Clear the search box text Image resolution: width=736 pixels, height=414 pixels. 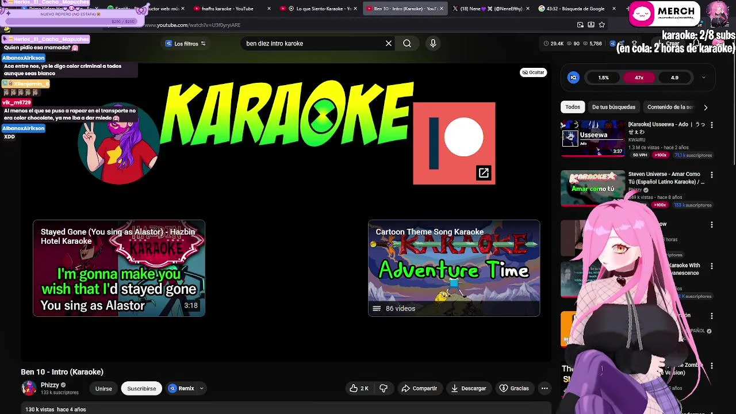coord(389,43)
